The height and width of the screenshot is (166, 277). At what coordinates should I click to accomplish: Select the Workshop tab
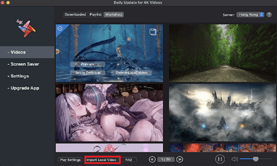(113, 15)
